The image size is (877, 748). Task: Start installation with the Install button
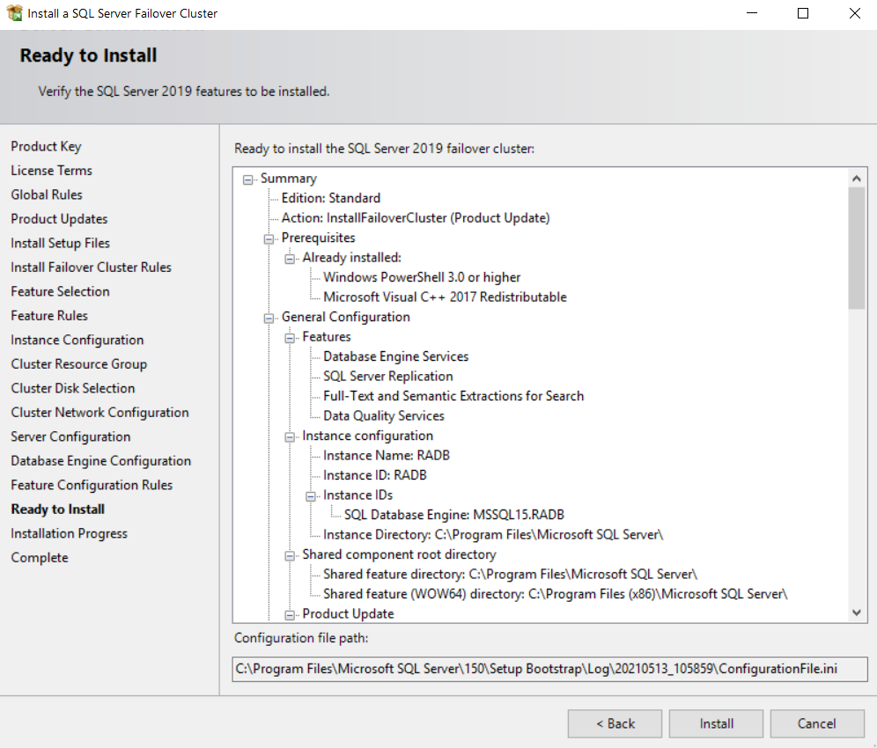[716, 723]
